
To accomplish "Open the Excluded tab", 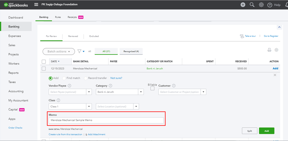I will pos(94,36).
